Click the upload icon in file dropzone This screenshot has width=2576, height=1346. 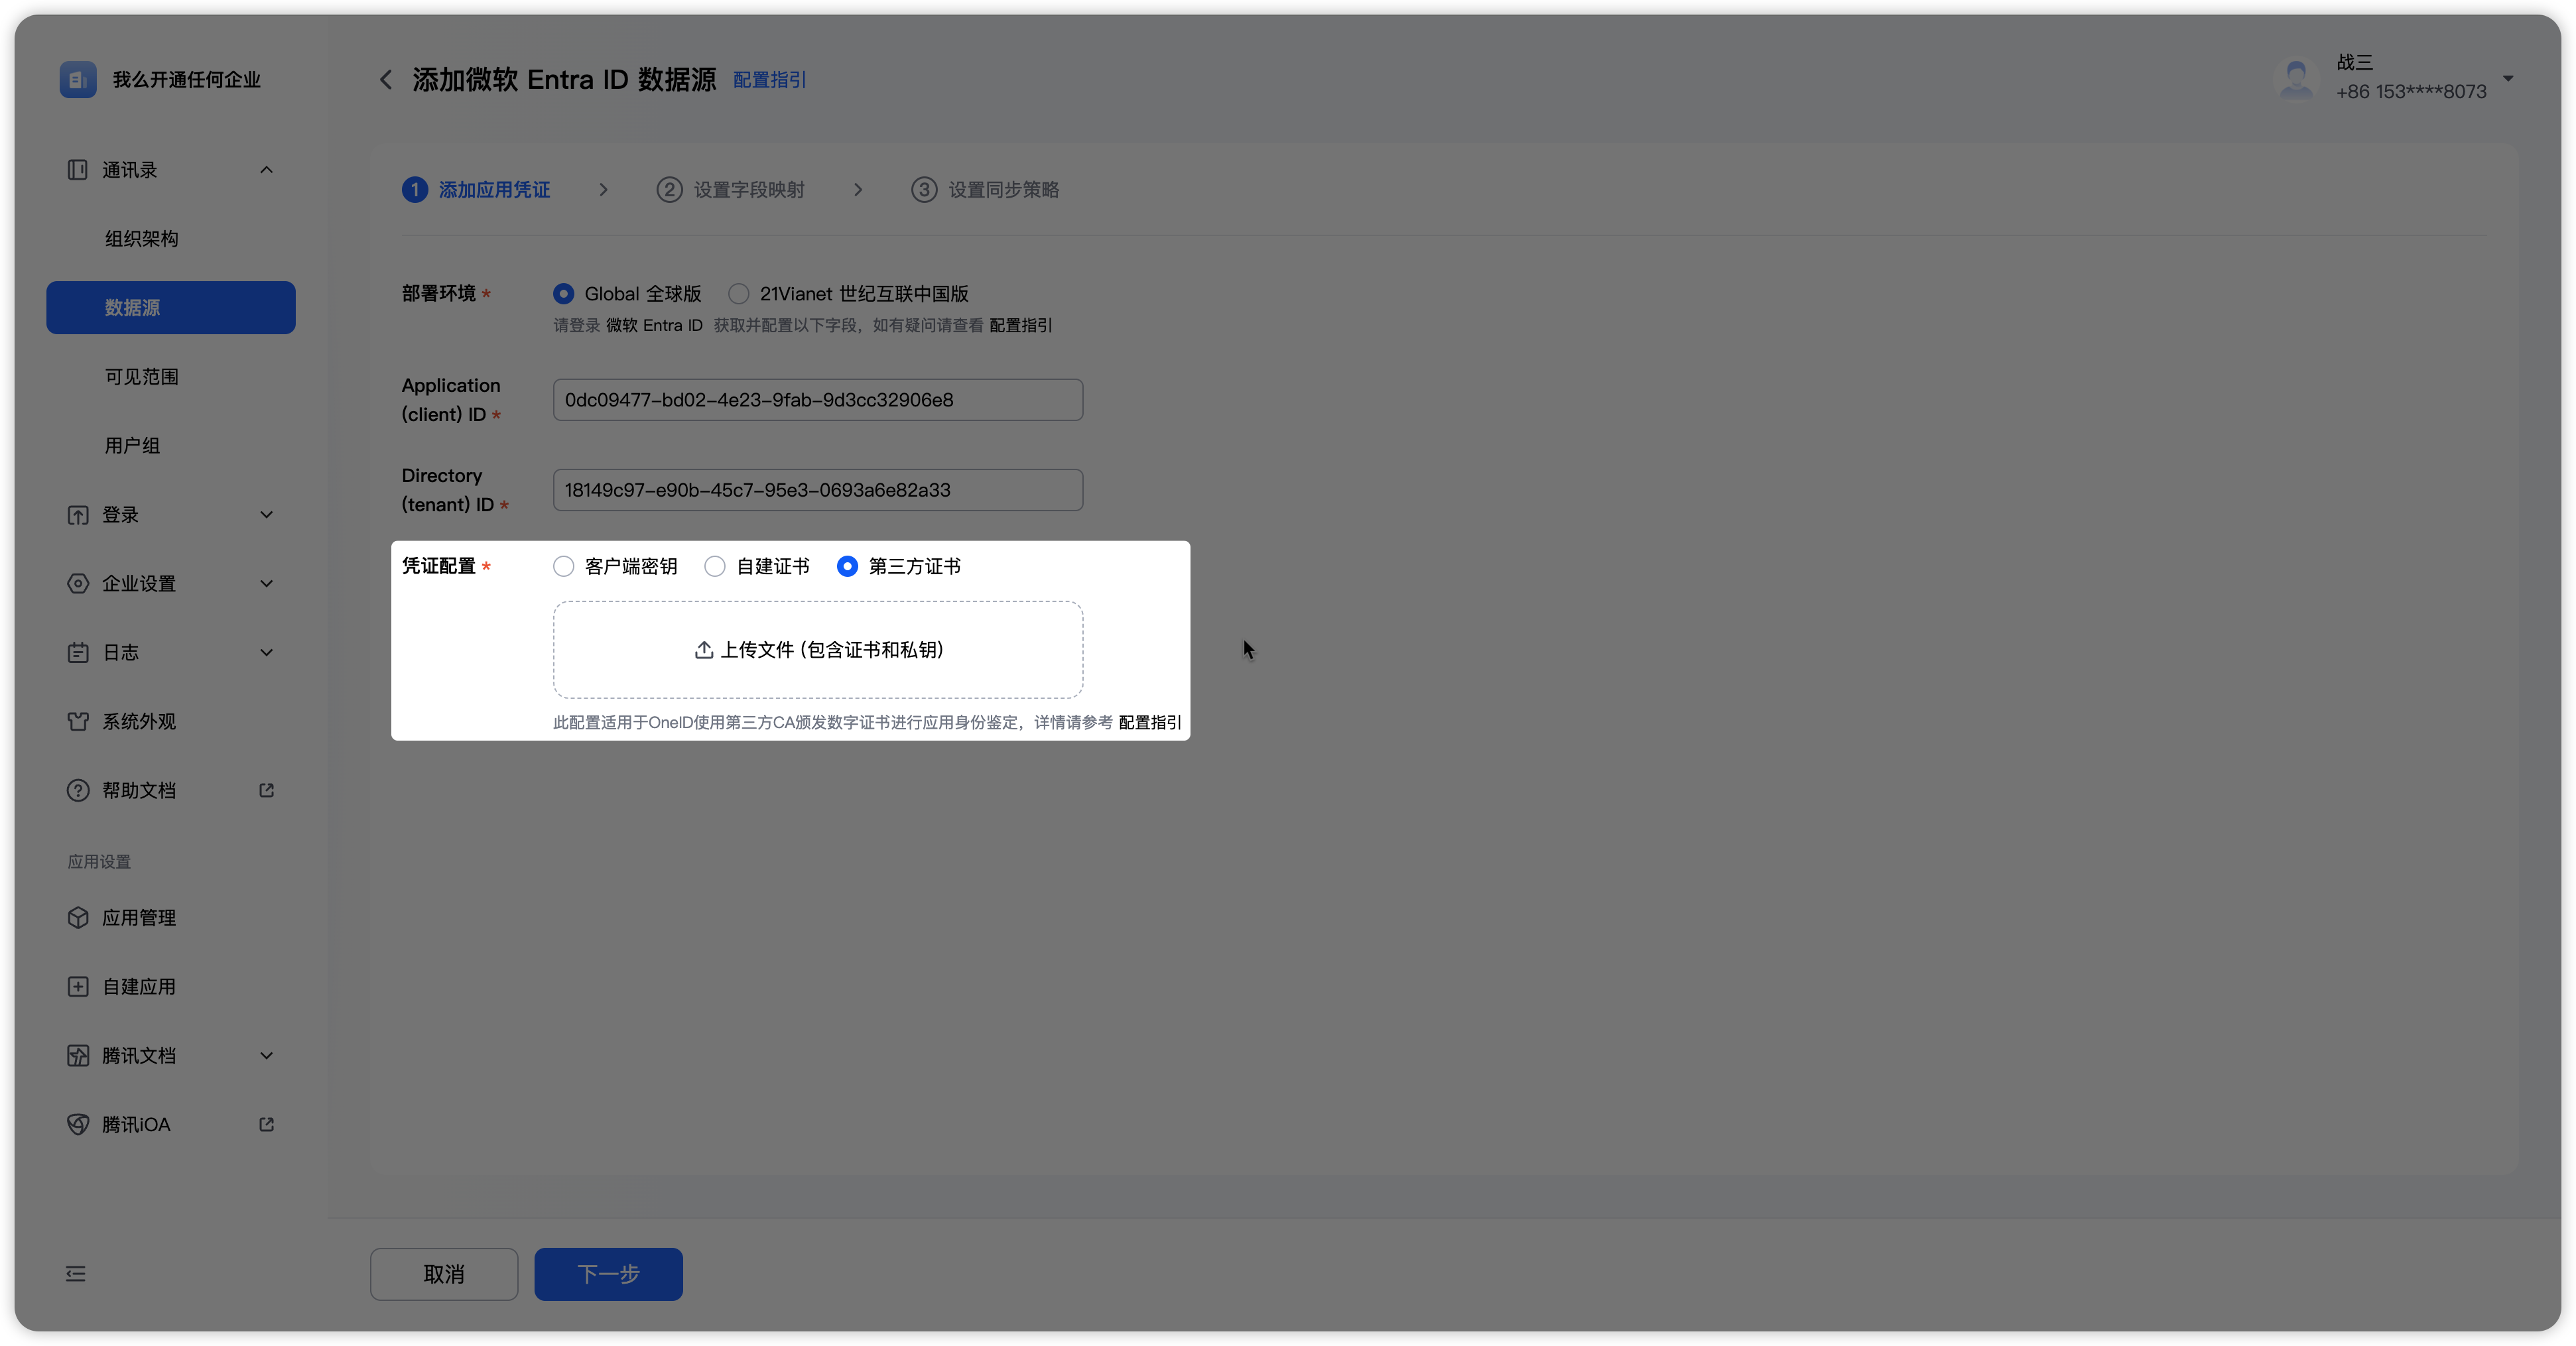coord(704,650)
